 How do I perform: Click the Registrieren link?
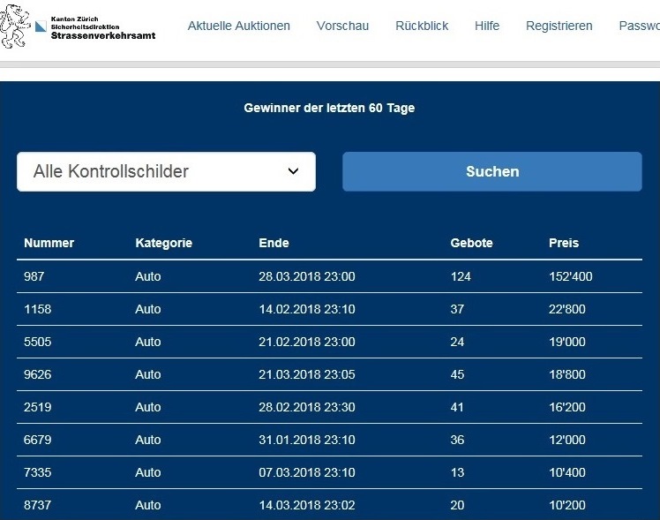point(559,26)
